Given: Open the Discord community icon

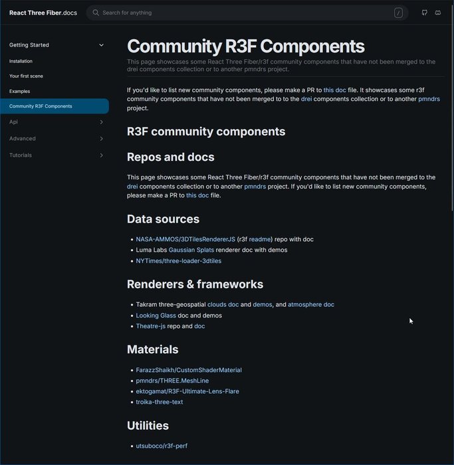Looking at the screenshot, I should 438,13.
